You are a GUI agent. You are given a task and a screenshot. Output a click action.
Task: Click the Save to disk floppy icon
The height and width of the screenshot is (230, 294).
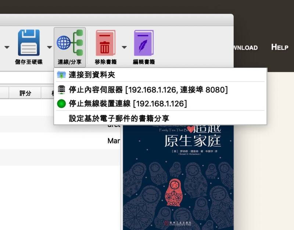click(29, 43)
